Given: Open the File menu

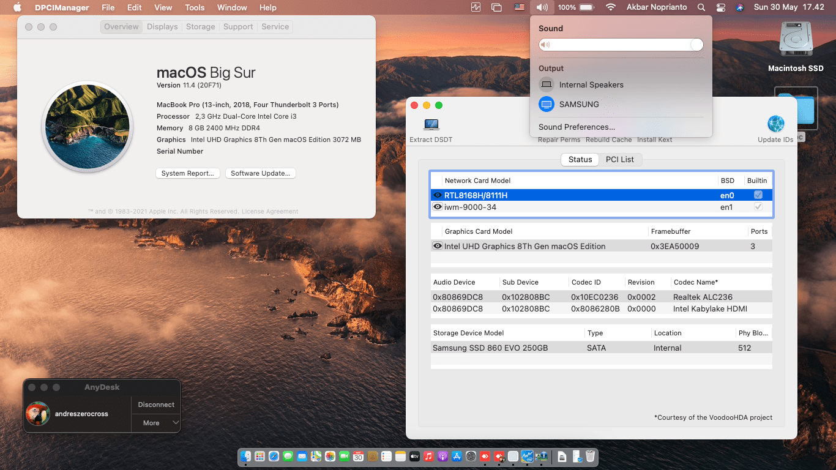Looking at the screenshot, I should tap(108, 7).
